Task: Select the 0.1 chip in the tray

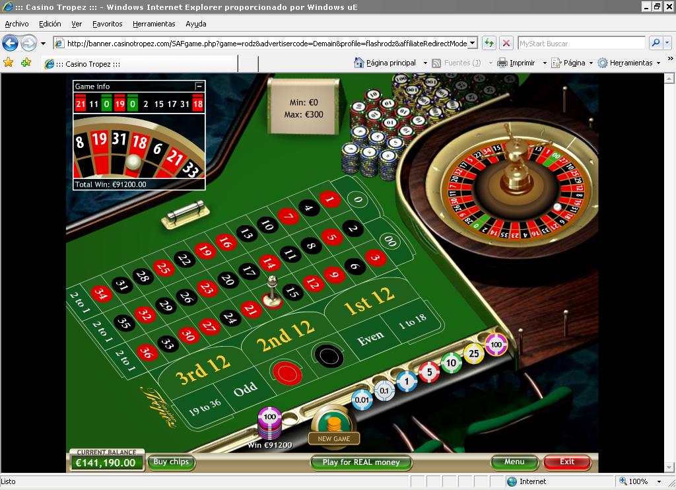Action: point(384,390)
